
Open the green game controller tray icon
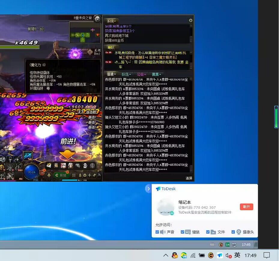(184, 256)
